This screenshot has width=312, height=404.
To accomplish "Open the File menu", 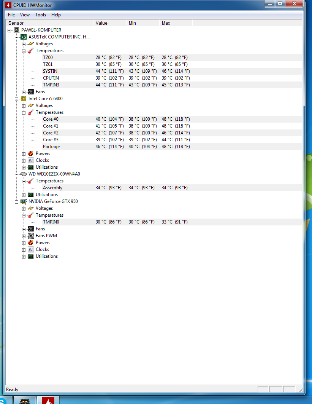I will (11, 15).
